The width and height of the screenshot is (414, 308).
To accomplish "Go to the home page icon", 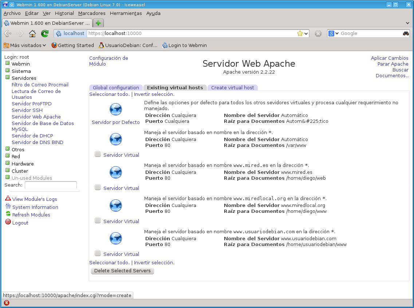I will coord(32,33).
